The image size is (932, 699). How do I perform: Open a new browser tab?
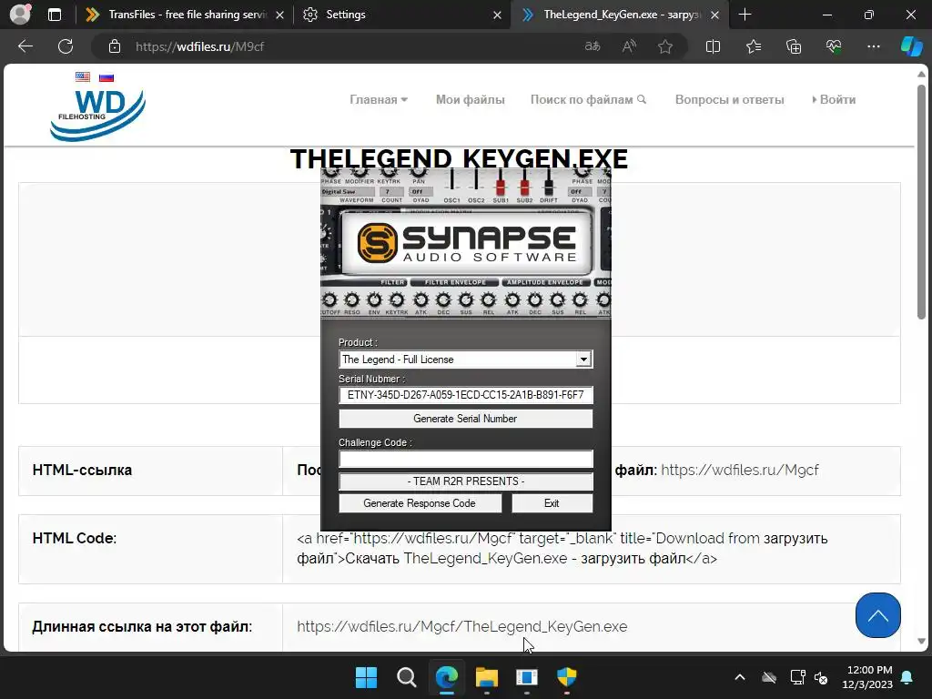coord(745,15)
